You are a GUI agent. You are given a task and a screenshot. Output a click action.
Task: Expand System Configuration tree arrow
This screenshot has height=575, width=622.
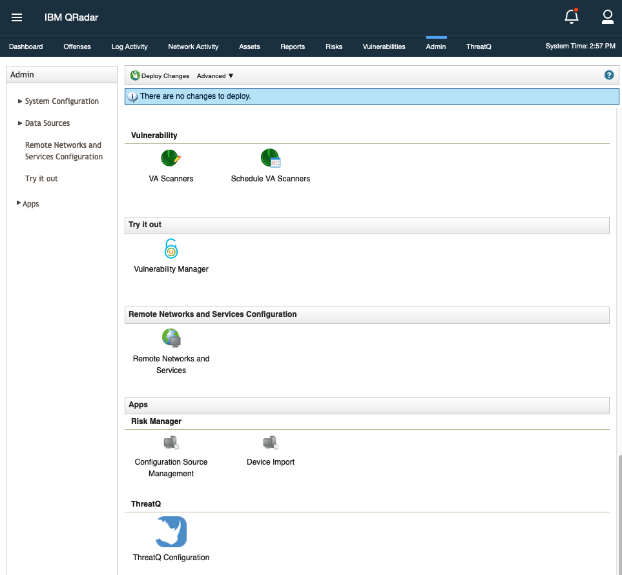(x=20, y=101)
